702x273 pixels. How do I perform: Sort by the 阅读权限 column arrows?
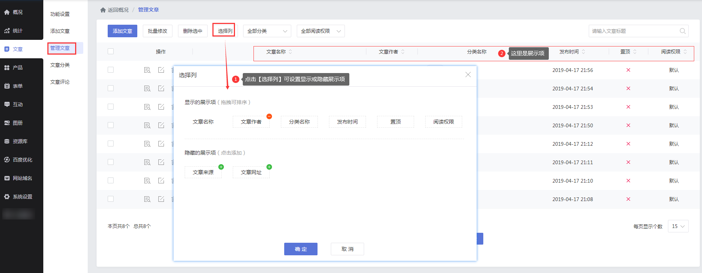pos(685,52)
